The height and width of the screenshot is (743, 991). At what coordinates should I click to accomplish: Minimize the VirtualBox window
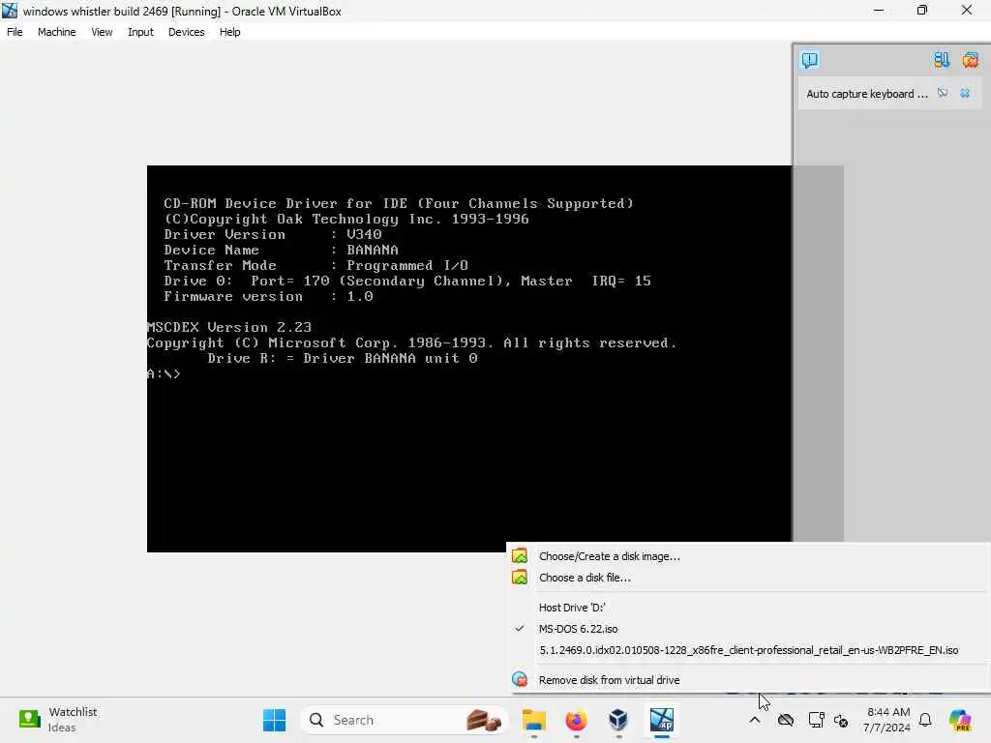pyautogui.click(x=879, y=10)
